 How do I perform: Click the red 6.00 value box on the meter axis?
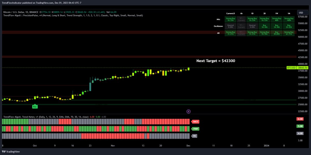pyautogui.click(x=300, y=119)
